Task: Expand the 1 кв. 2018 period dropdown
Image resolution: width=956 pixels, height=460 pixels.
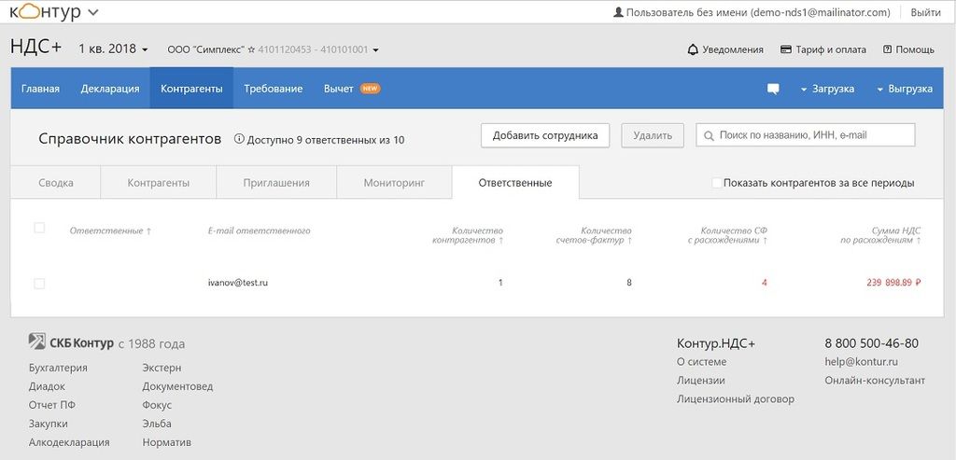Action: click(113, 49)
